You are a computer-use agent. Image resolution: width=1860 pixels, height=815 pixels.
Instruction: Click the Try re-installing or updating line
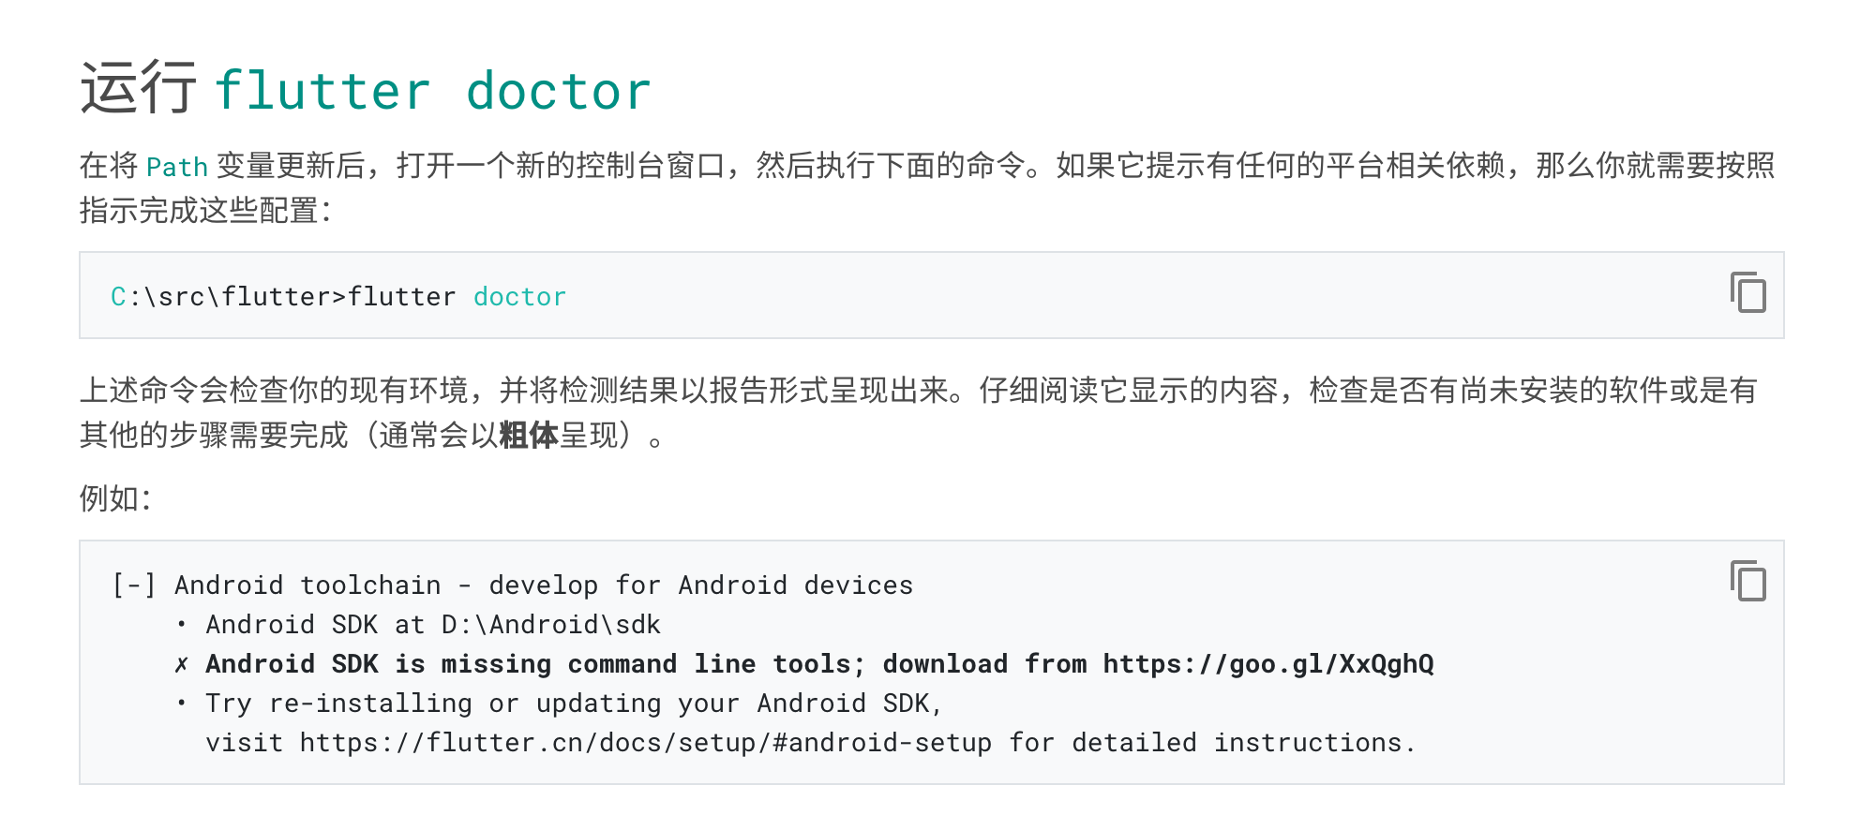573,704
